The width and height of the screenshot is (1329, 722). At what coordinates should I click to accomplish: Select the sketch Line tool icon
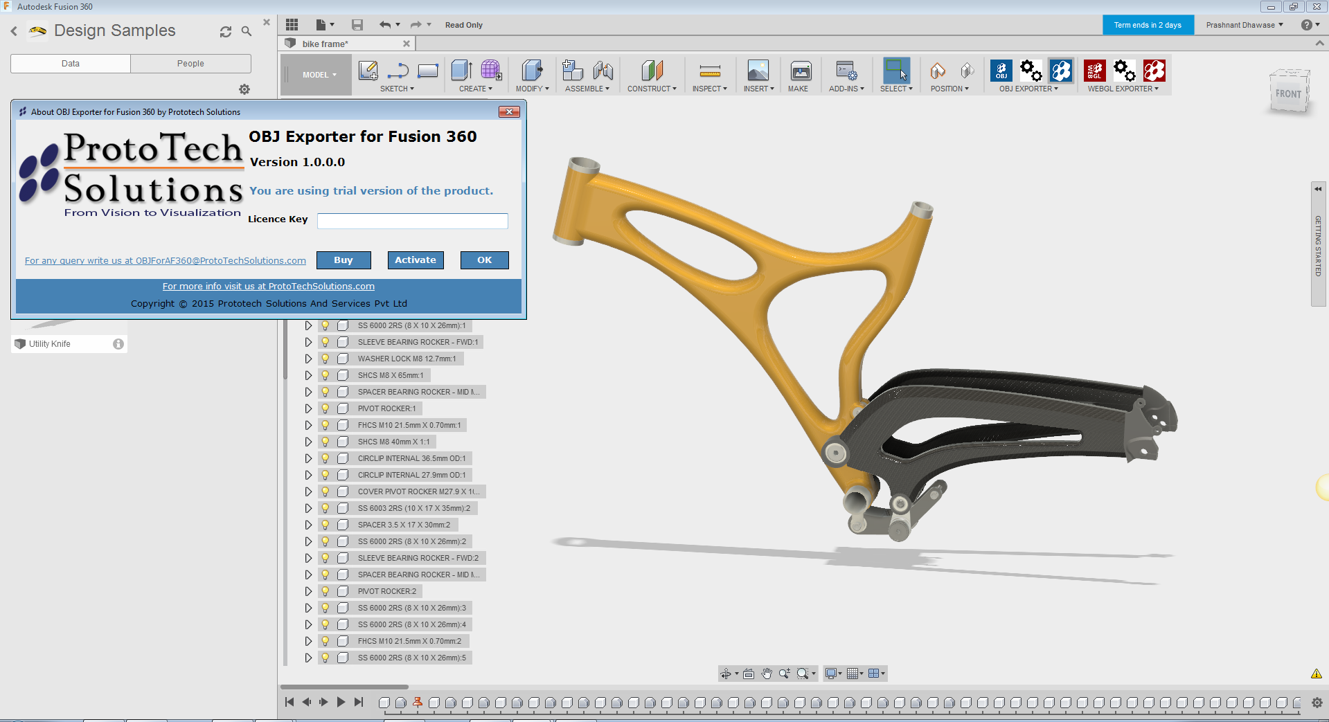coord(398,71)
